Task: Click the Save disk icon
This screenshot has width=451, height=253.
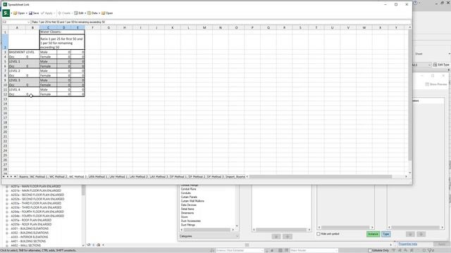Action: (34, 13)
